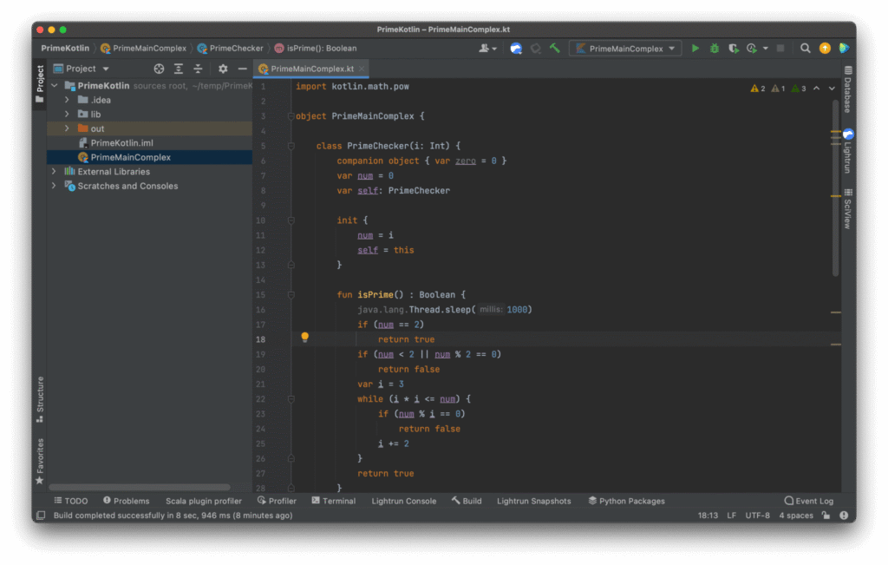This screenshot has width=888, height=565.
Task: Open the Event Log
Action: (808, 501)
